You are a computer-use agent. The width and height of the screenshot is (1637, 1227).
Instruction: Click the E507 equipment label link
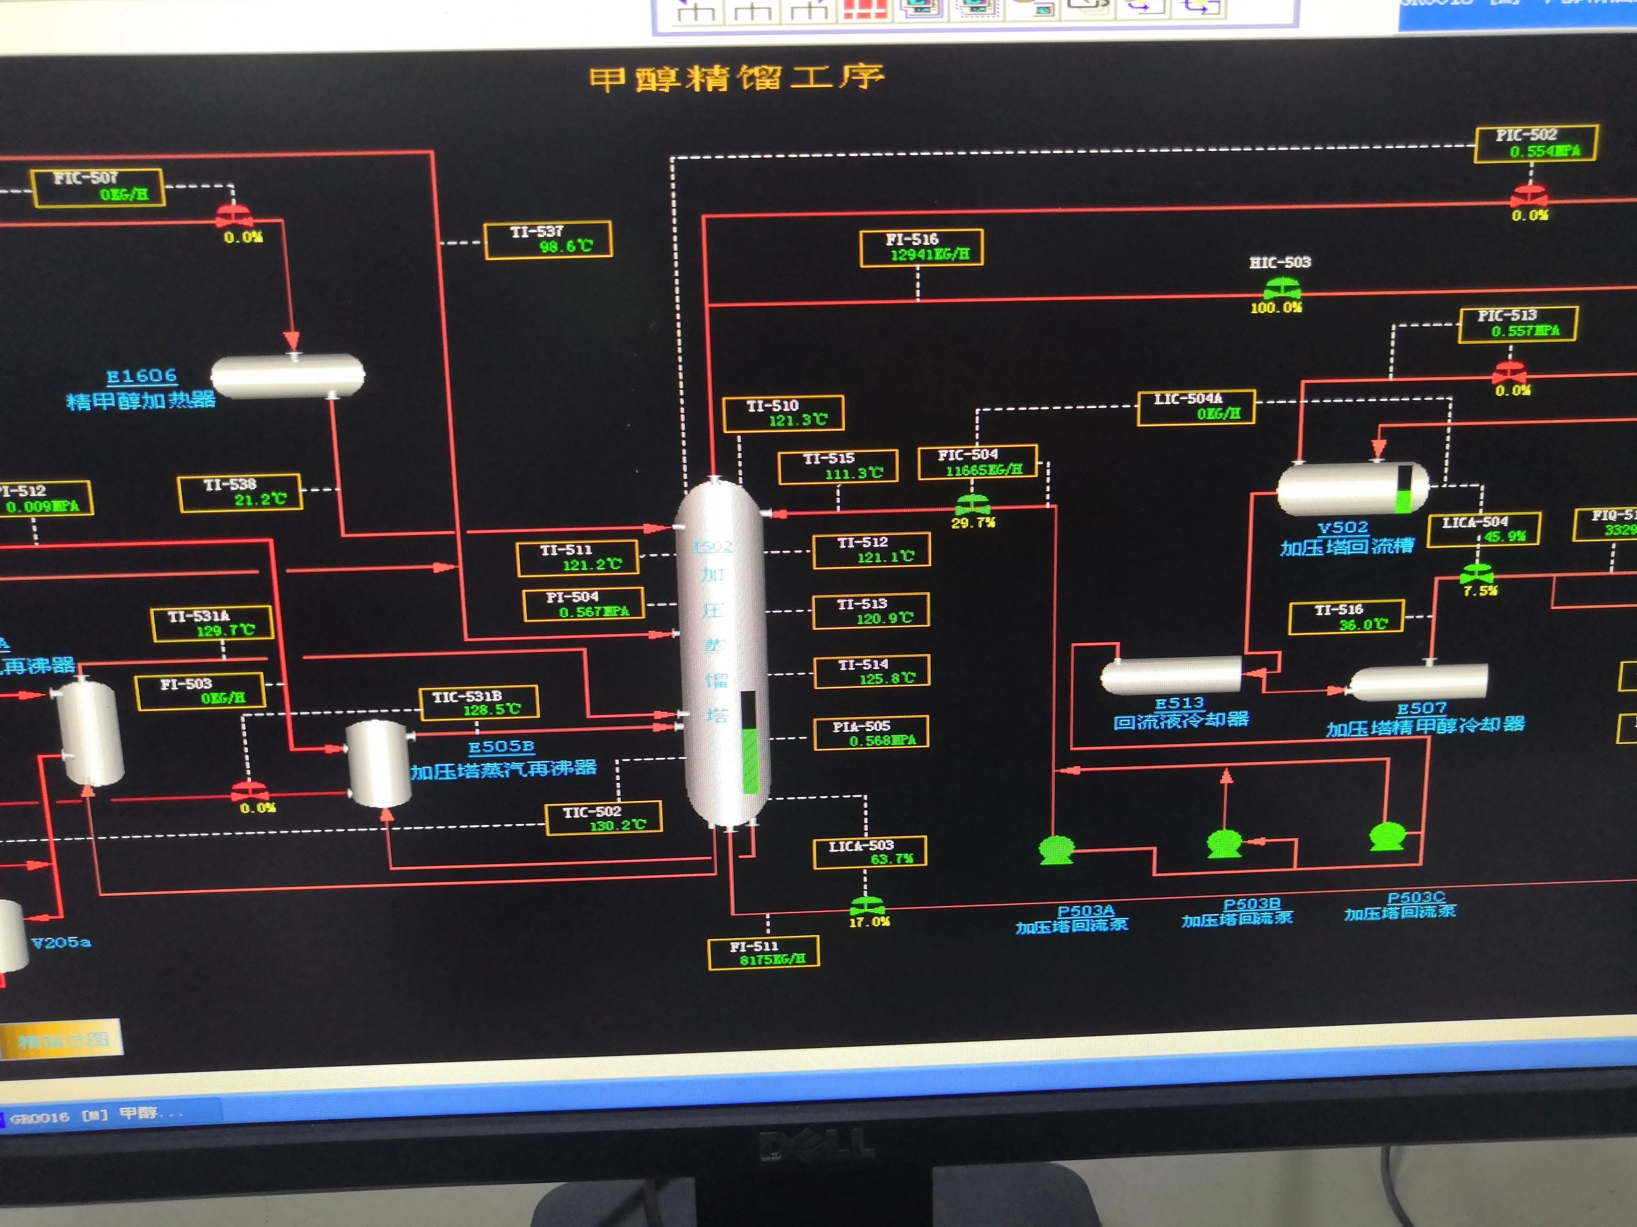(x=1422, y=709)
